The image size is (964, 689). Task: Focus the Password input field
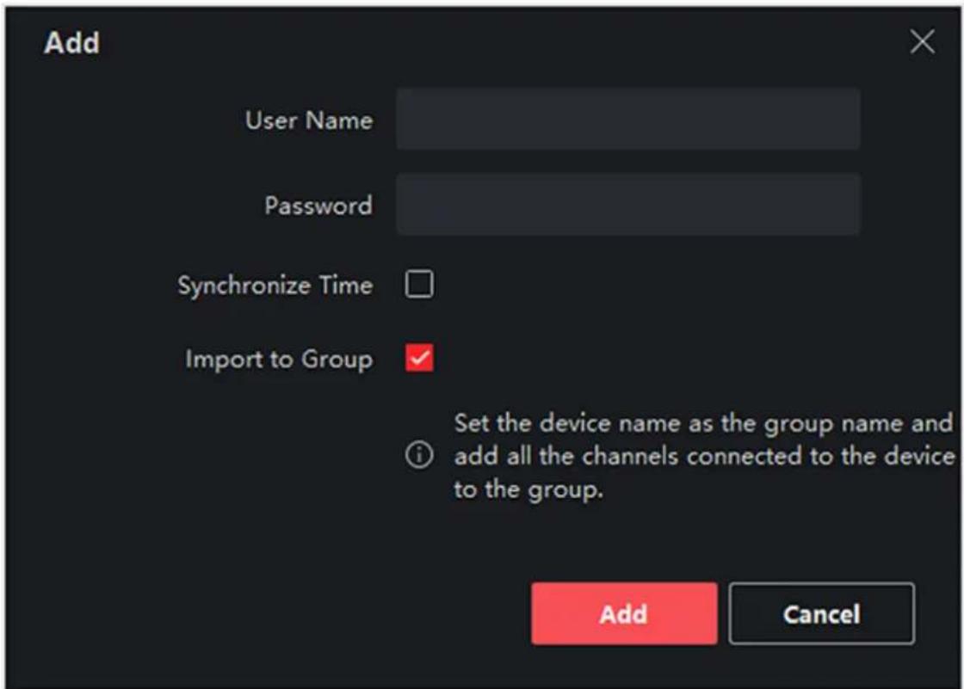[627, 204]
